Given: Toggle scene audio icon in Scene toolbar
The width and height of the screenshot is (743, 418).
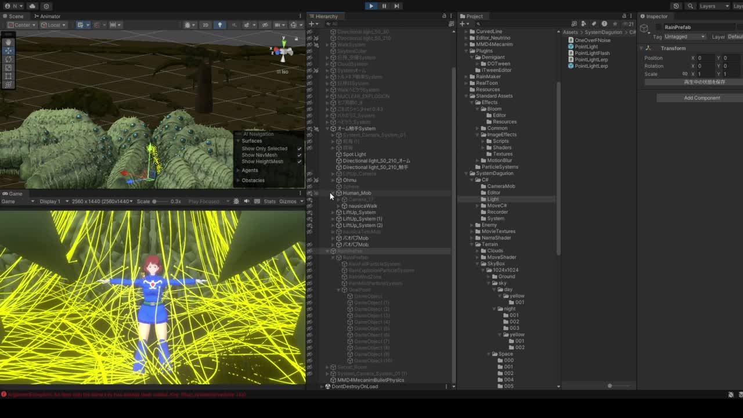Looking at the screenshot, I should click(234, 25).
